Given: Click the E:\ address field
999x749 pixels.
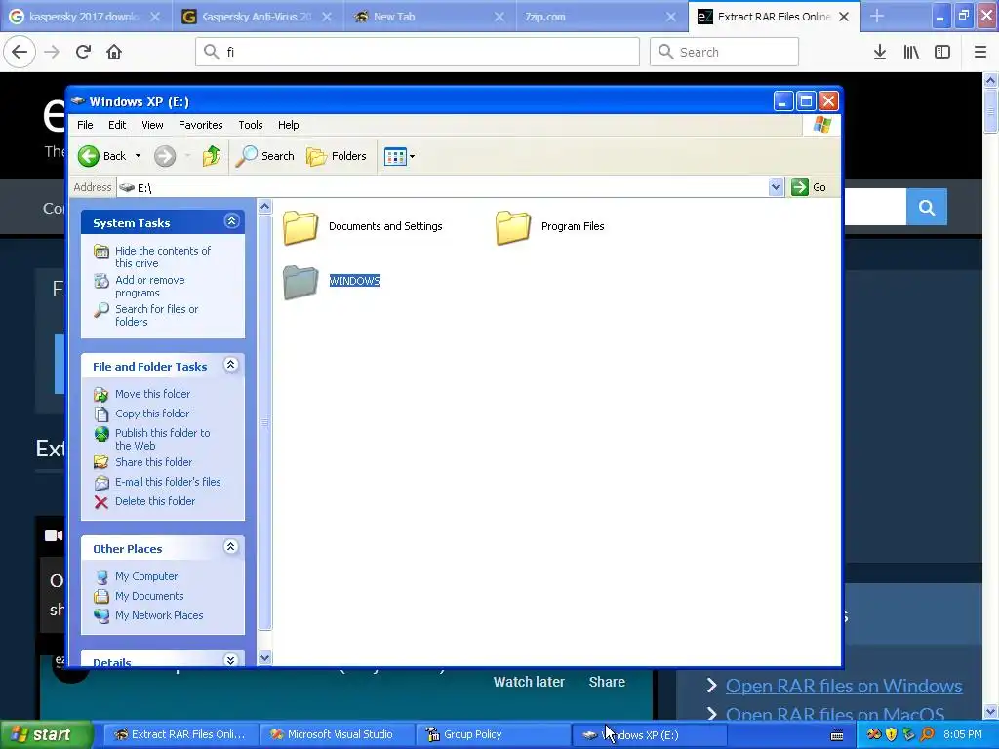Looking at the screenshot, I should [443, 187].
